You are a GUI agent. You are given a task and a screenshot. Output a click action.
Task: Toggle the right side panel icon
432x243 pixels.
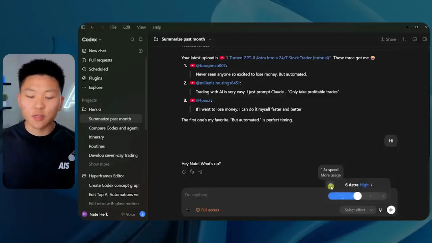[425, 39]
